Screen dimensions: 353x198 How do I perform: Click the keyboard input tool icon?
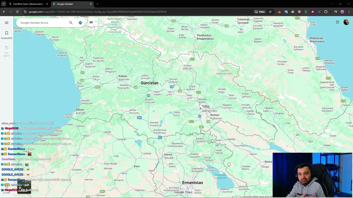[x=91, y=22]
